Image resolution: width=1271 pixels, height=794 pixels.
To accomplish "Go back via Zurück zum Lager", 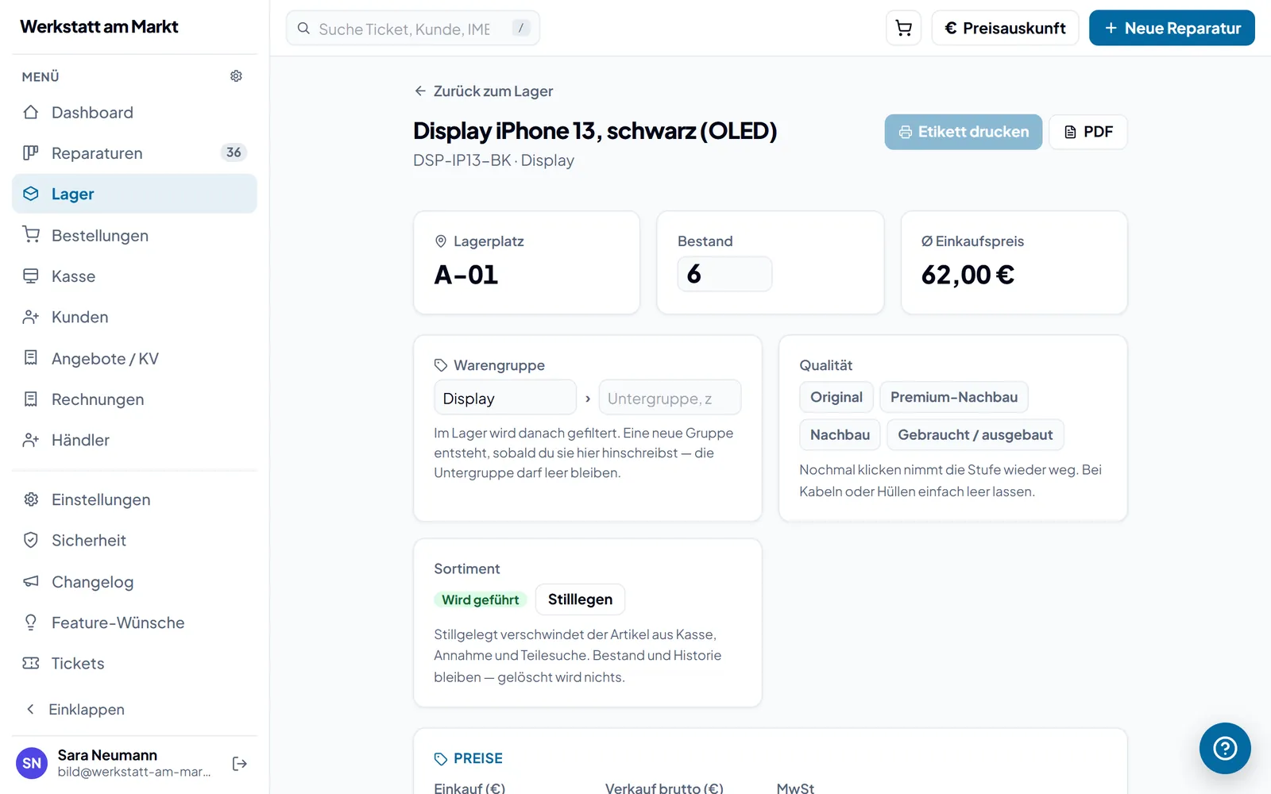I will tap(484, 91).
